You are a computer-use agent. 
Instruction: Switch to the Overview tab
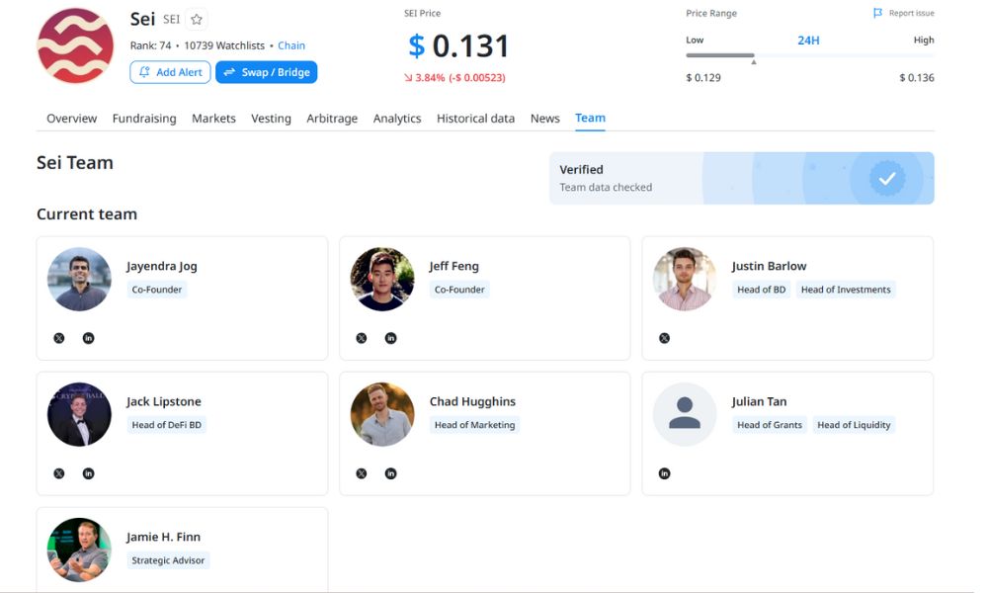pyautogui.click(x=71, y=119)
